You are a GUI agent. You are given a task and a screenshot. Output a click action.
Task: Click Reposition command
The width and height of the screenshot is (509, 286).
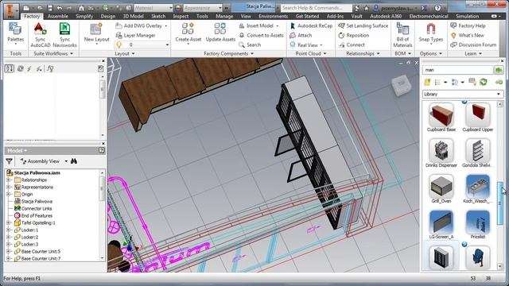pyautogui.click(x=353, y=35)
